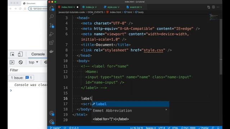Change language mode HTML in status bar
This screenshot has height=129, width=230.
(x=175, y=128)
